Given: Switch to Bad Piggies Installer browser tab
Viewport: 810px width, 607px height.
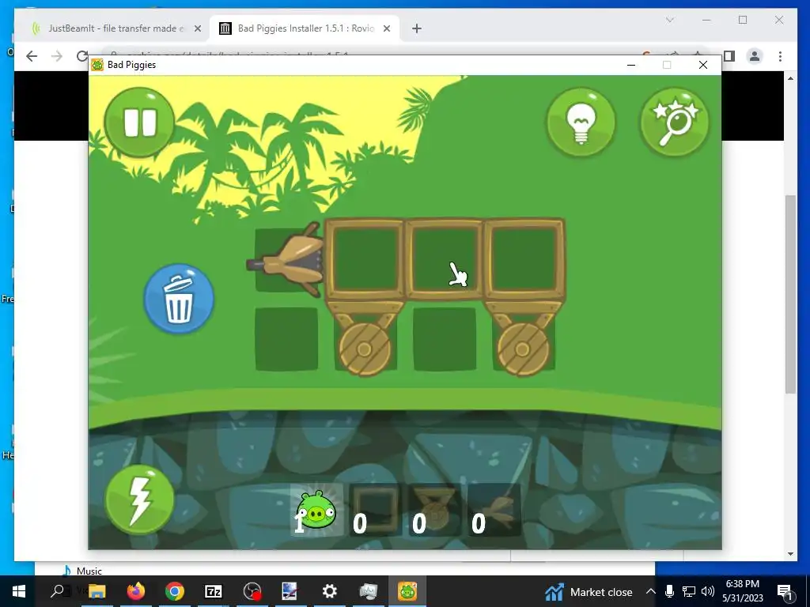Looking at the screenshot, I should pyautogui.click(x=305, y=28).
